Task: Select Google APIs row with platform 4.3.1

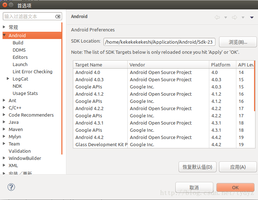Action: tap(164, 130)
